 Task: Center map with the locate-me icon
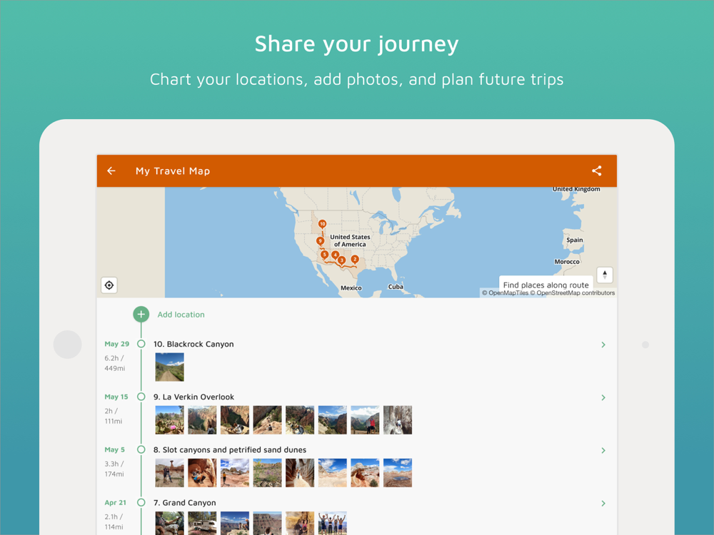[109, 285]
